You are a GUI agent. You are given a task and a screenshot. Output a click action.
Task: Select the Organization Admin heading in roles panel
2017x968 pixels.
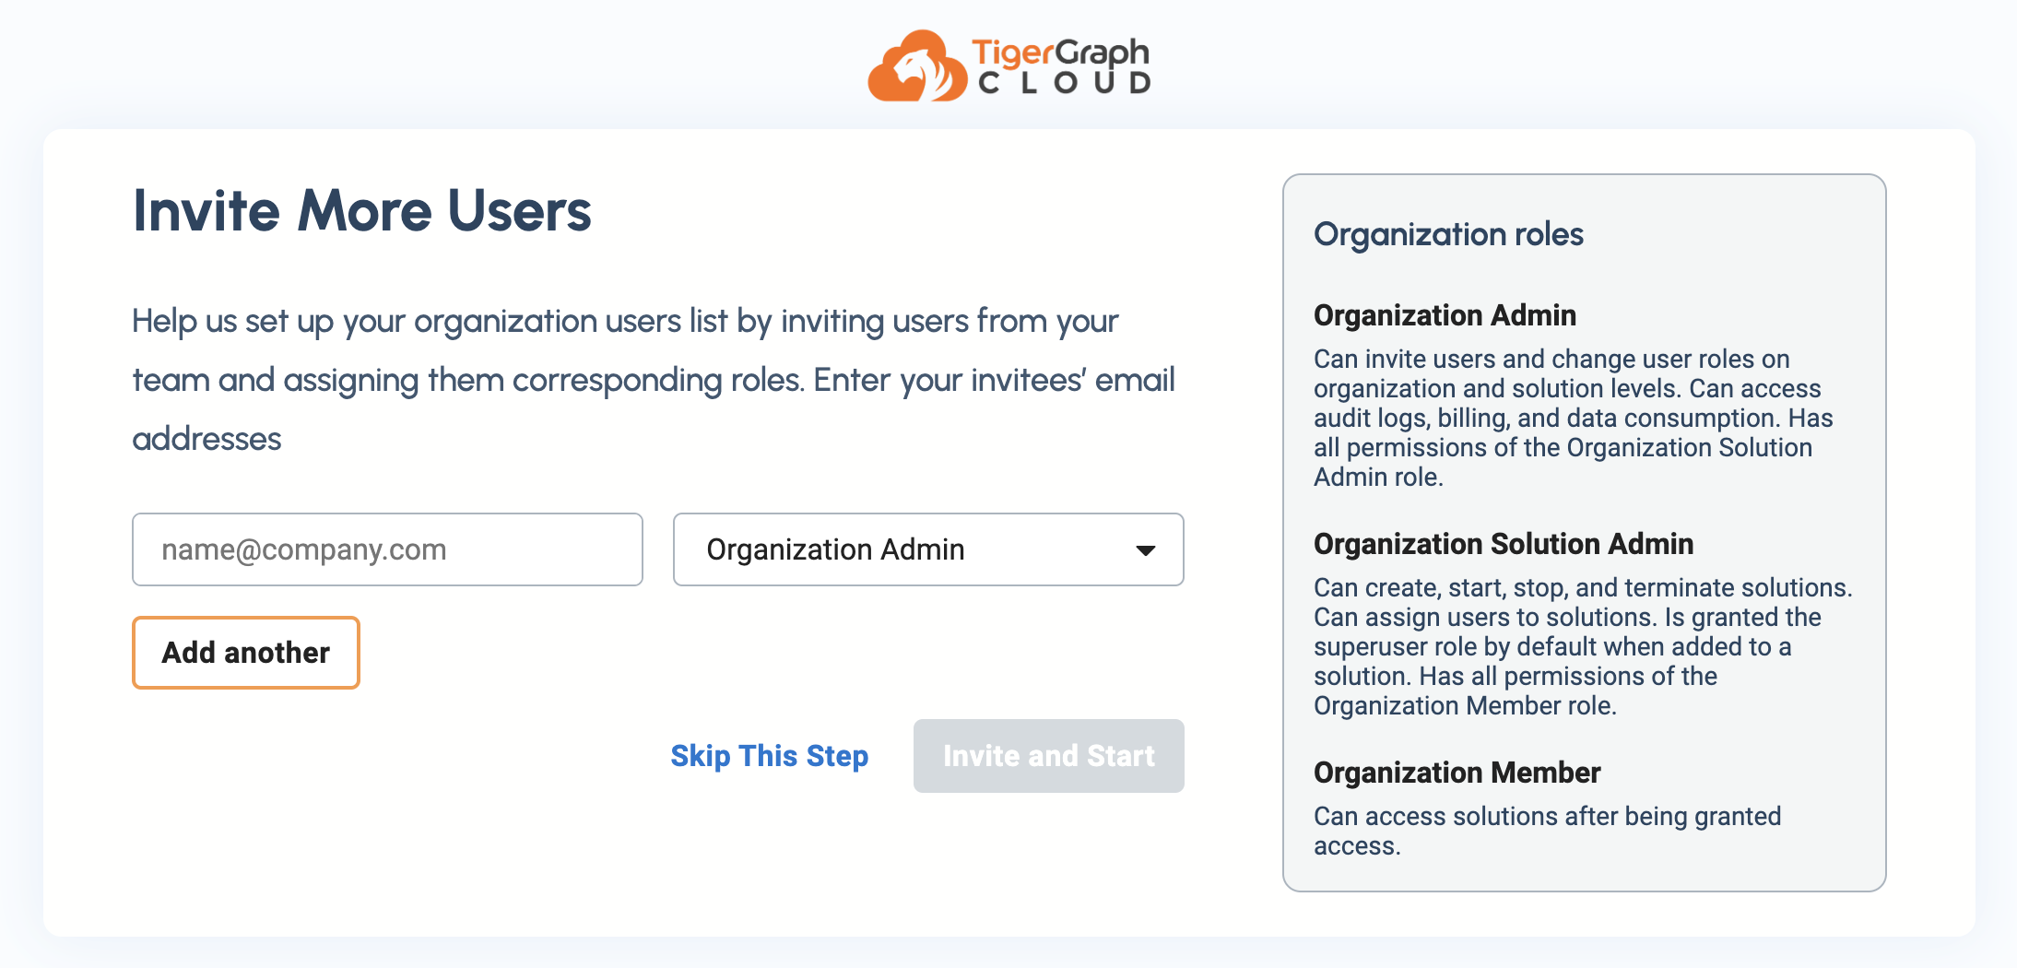point(1445,315)
